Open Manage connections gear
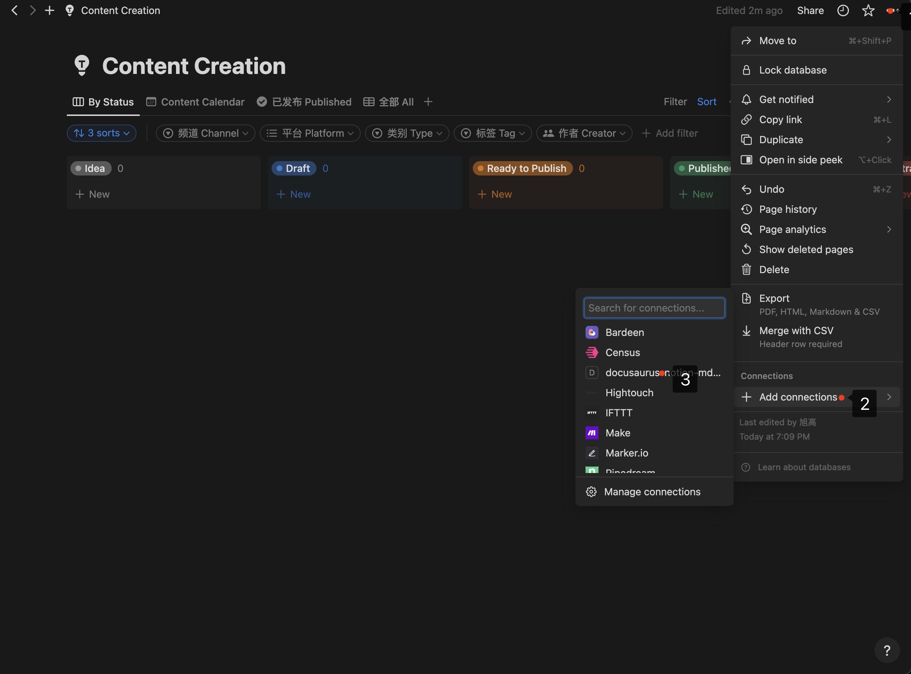The height and width of the screenshot is (674, 911). [x=592, y=492]
